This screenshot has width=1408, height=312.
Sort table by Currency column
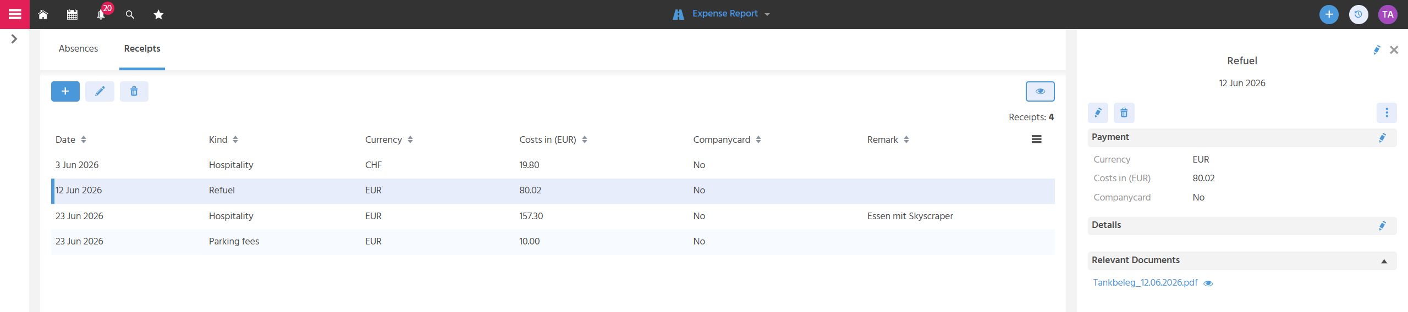[389, 140]
